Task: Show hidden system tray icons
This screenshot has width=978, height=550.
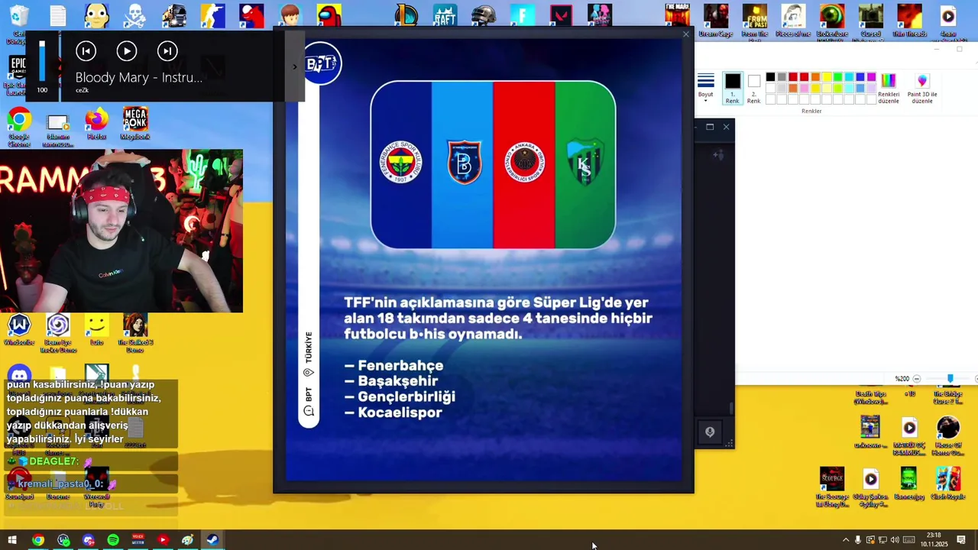Action: click(845, 540)
